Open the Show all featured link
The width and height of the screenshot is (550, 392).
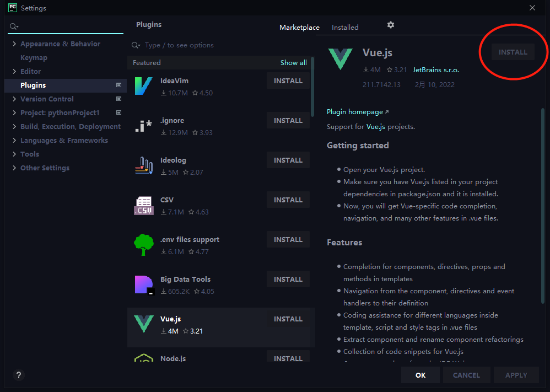[x=294, y=62]
